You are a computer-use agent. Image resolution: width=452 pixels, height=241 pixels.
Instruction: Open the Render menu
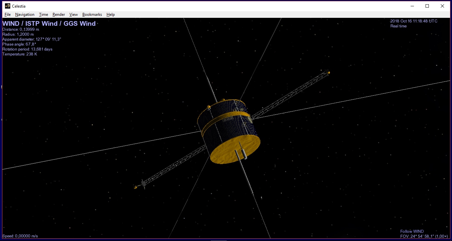59,15
